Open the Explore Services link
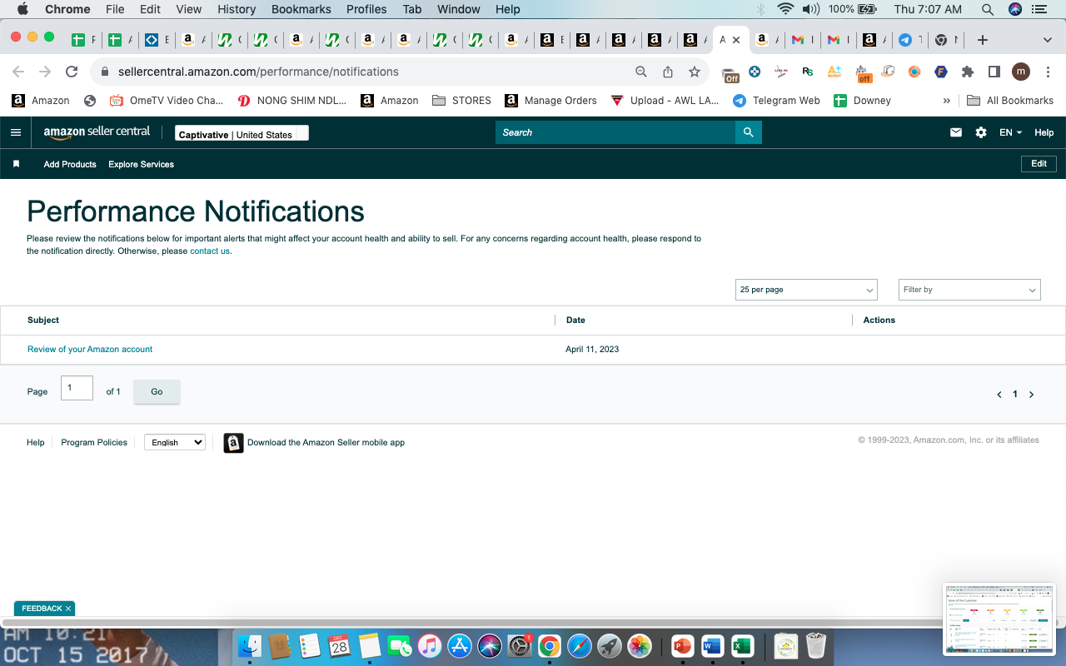 (x=142, y=164)
